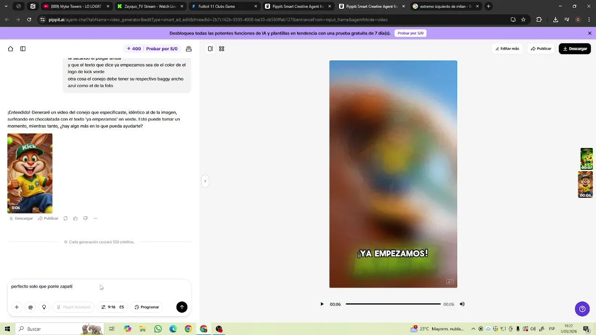This screenshot has width=596, height=335.
Task: Select the 00:07 video version thumbnail
Action: point(586,159)
